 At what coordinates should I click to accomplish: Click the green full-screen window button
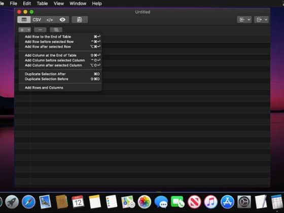coord(31,12)
